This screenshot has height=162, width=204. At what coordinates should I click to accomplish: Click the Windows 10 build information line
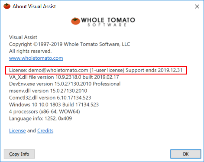pos(54,104)
